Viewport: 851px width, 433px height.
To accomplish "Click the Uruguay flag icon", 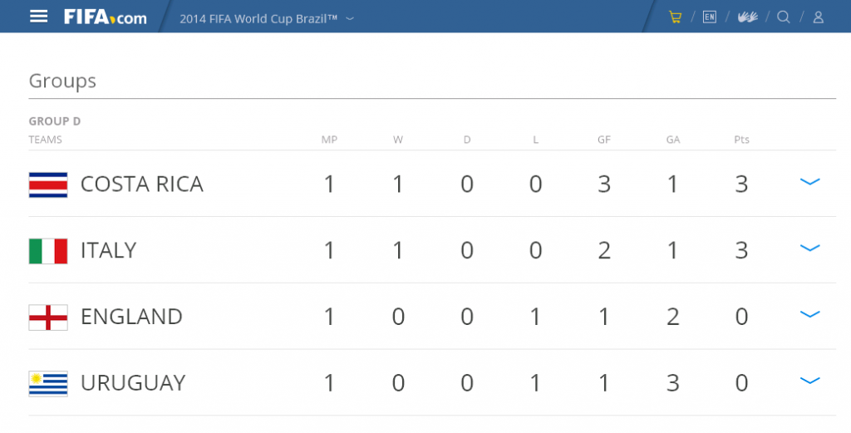I will pos(48,384).
